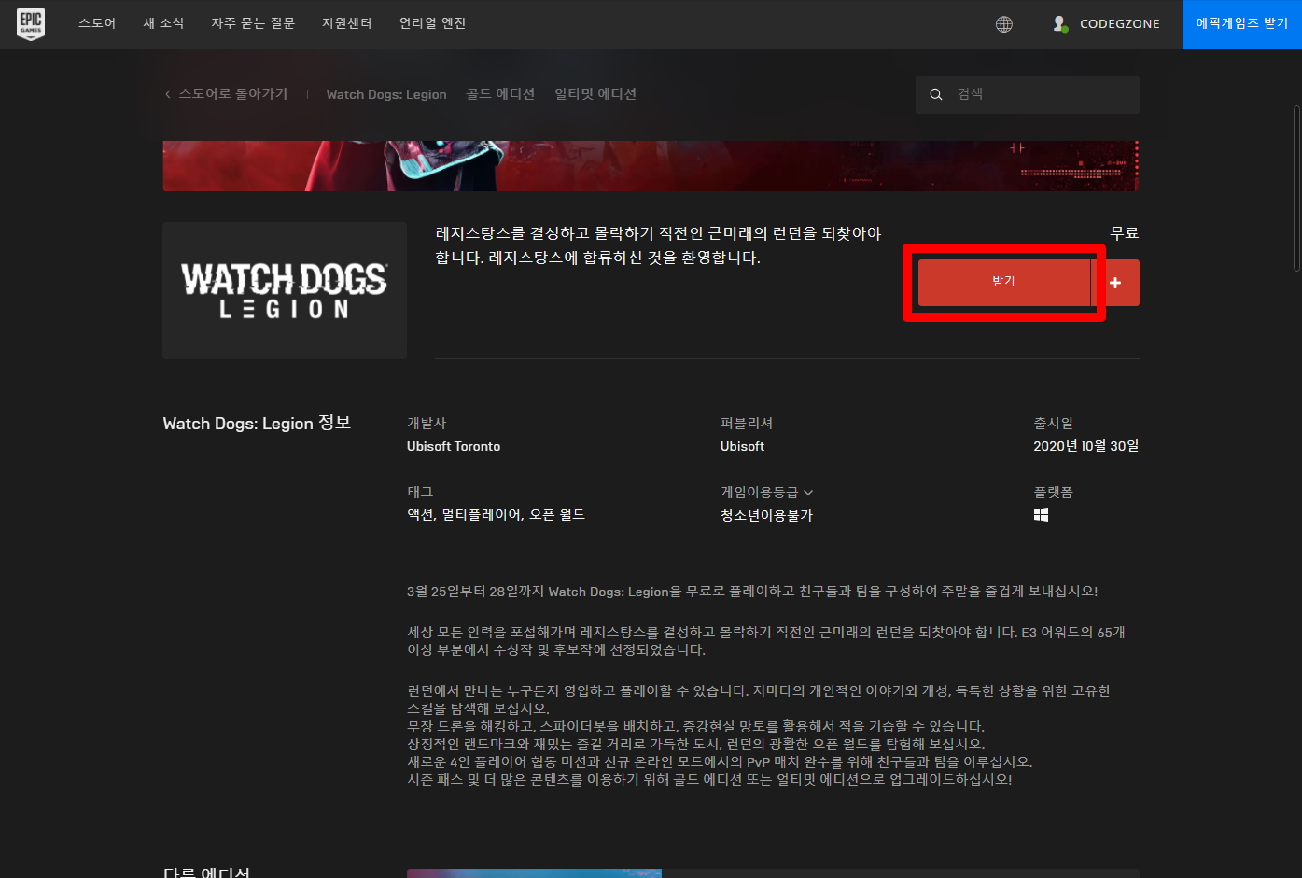Go to 자주 묻는 질문

point(253,23)
